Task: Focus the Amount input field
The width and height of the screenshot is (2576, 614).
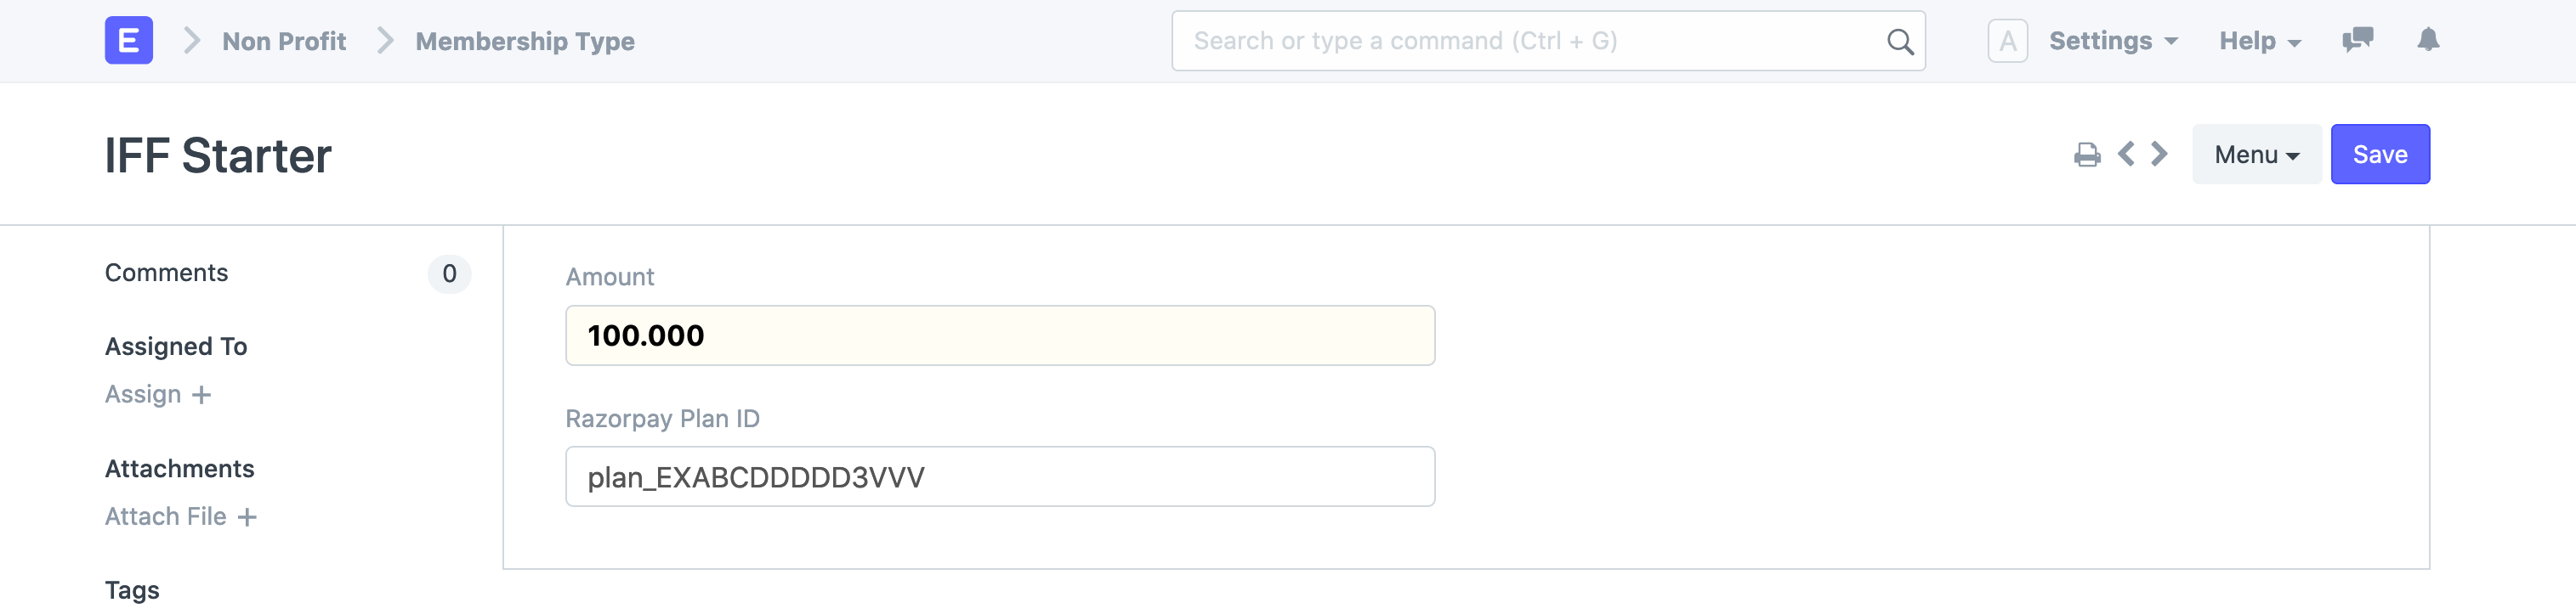Action: 1000,335
